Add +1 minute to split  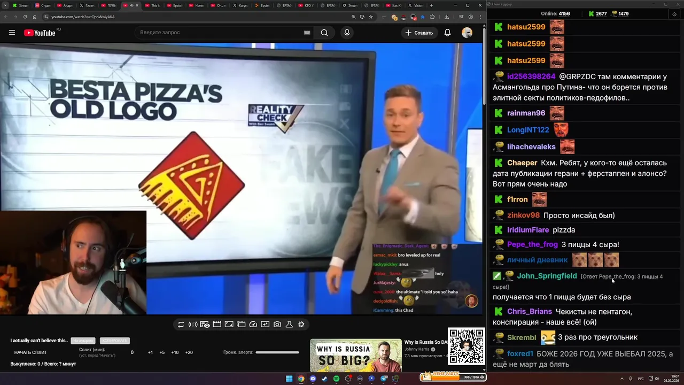(x=150, y=352)
